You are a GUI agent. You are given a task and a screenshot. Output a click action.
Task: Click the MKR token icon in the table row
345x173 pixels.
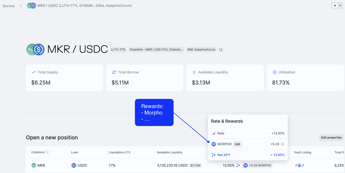click(34, 165)
